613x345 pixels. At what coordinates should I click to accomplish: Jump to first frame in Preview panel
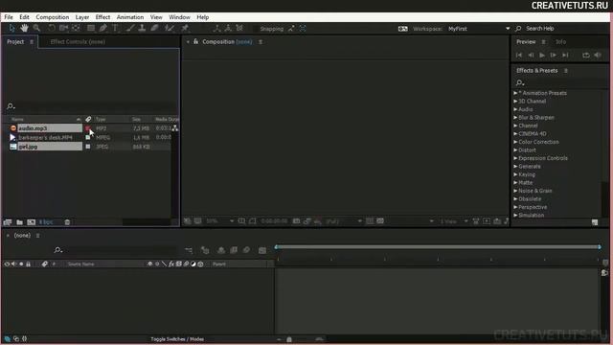tap(519, 56)
